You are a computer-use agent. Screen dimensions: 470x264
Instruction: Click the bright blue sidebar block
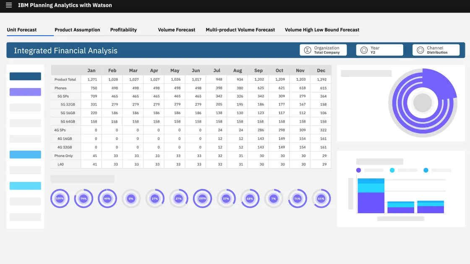pos(25,154)
